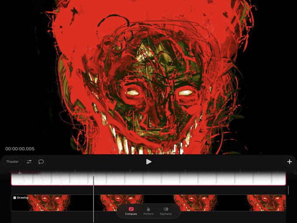Select first Drawing track face thumbnail
Screen dimensions: 297x223
(x=49, y=203)
